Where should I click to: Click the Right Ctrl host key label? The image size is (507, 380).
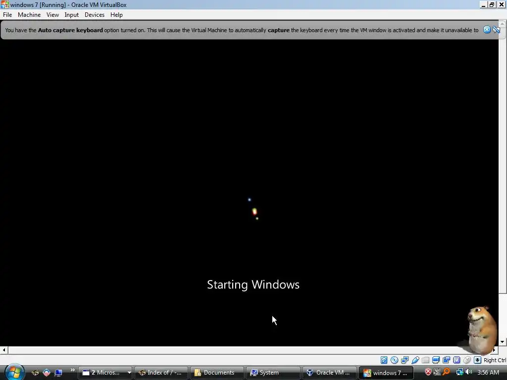click(495, 360)
